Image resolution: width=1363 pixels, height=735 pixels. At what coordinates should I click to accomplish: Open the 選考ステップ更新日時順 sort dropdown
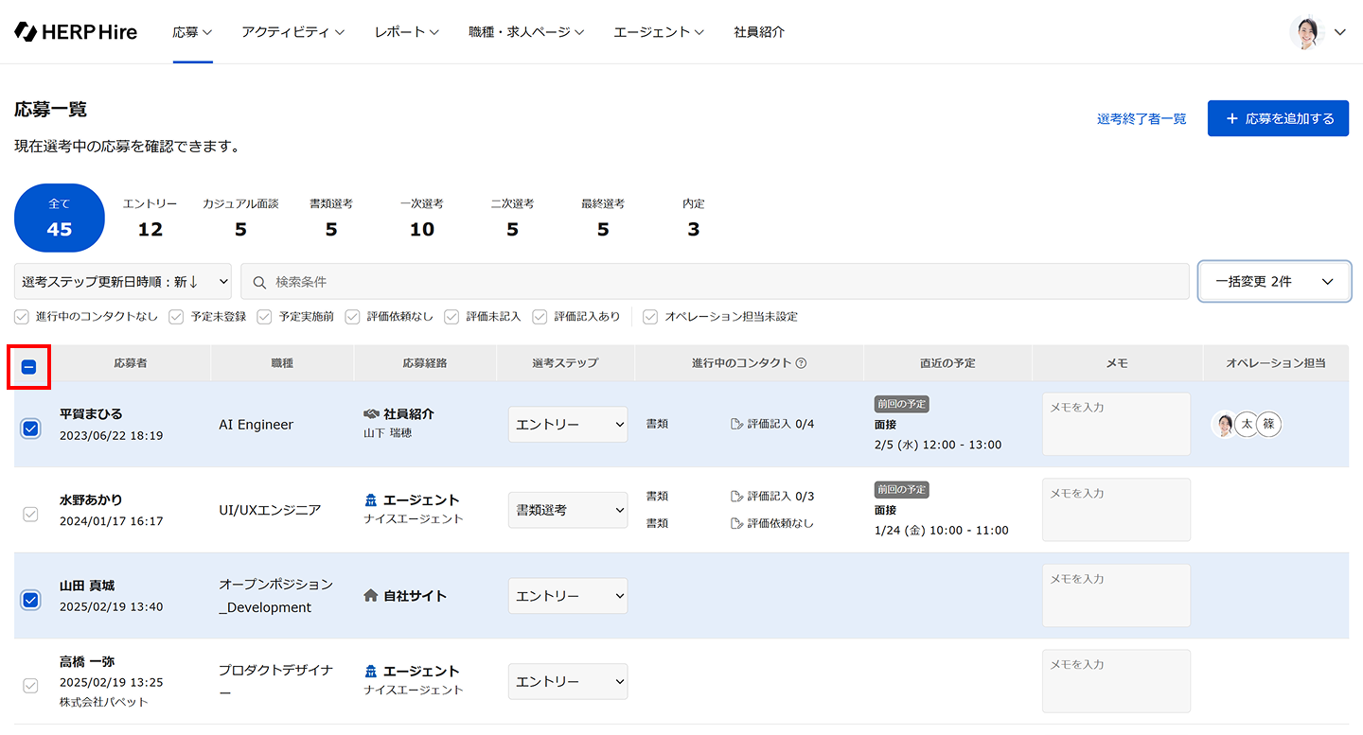click(x=123, y=282)
